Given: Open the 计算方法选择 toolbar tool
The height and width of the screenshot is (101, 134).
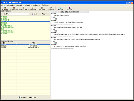Looking at the screenshot, I should pos(14,9).
